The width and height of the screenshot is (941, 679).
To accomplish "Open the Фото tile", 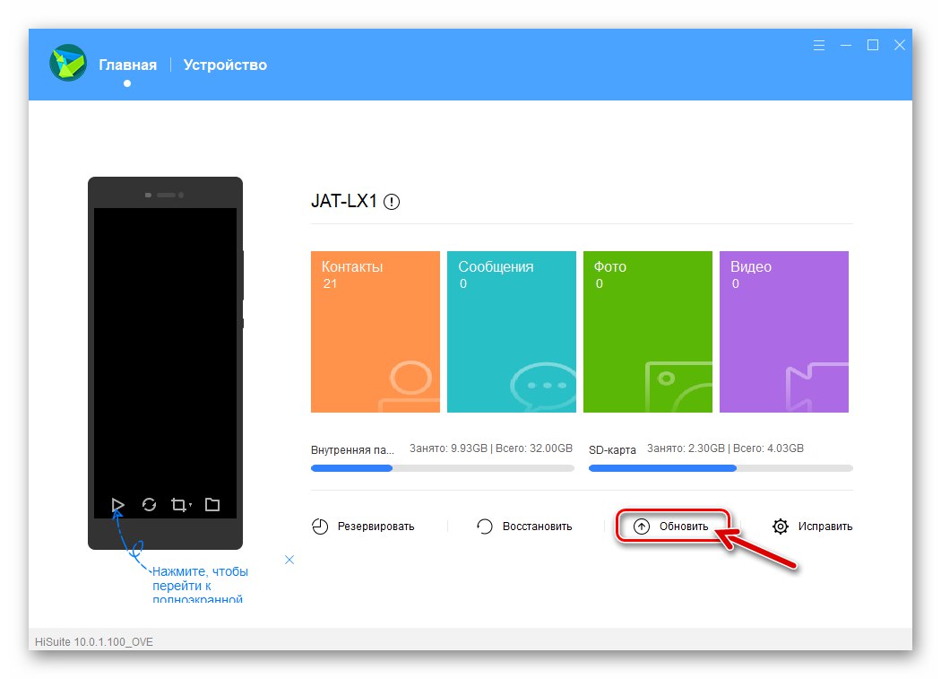I will pyautogui.click(x=648, y=332).
